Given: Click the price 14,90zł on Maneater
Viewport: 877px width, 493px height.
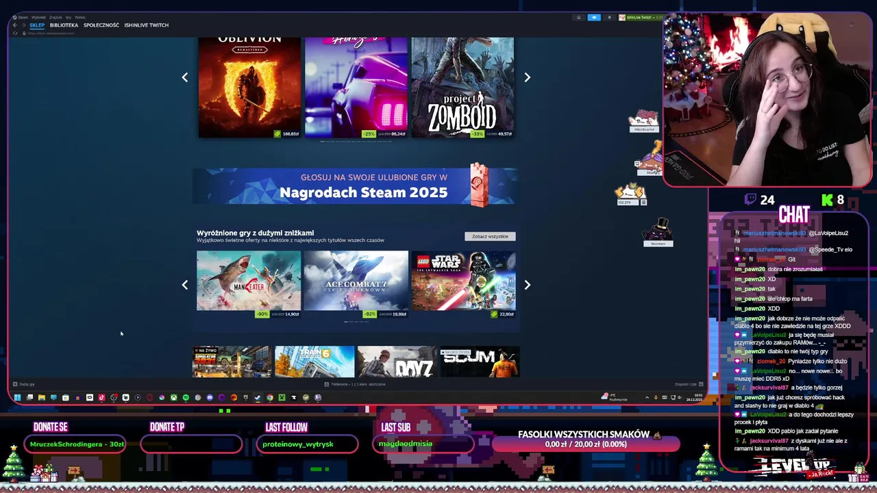Looking at the screenshot, I should [292, 314].
